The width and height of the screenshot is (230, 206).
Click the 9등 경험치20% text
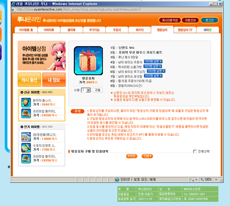(126, 86)
